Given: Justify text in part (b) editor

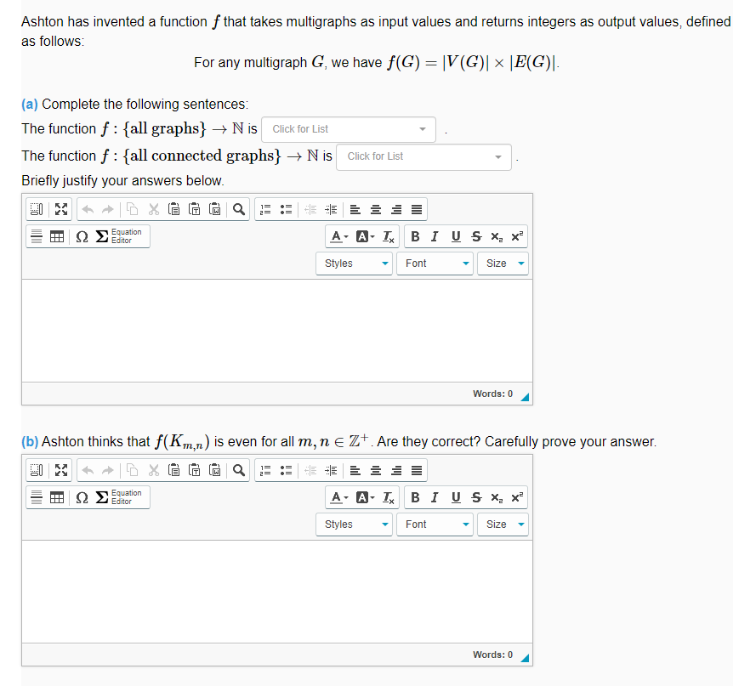Looking at the screenshot, I should [x=417, y=470].
